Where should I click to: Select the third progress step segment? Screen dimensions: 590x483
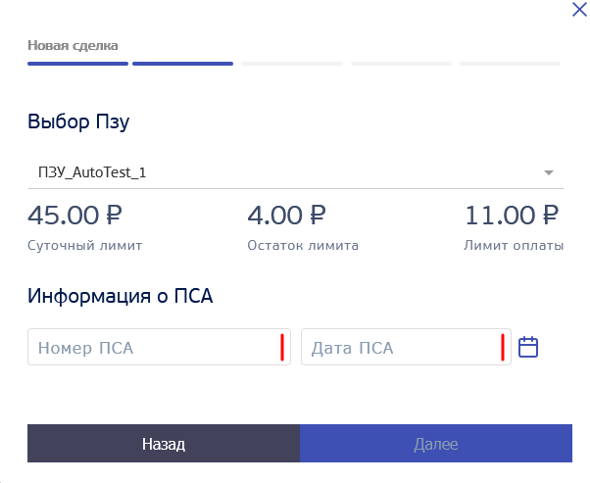coord(292,64)
